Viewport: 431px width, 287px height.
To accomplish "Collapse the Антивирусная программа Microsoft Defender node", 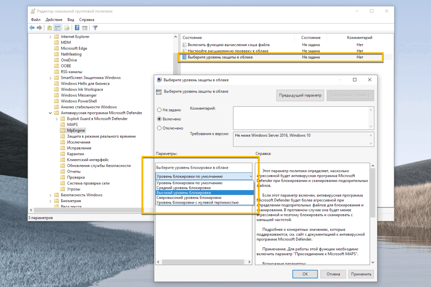I will (x=50, y=113).
